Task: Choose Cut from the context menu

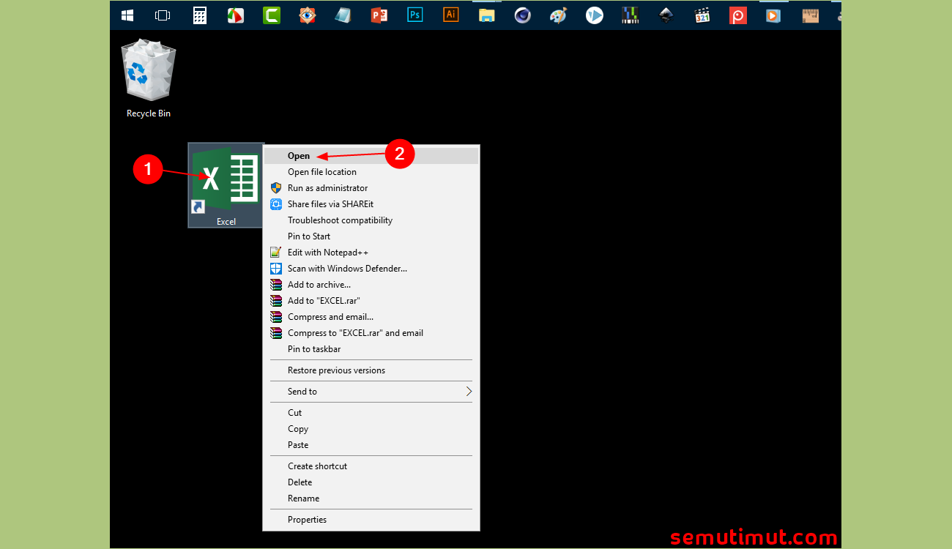Action: click(371, 413)
